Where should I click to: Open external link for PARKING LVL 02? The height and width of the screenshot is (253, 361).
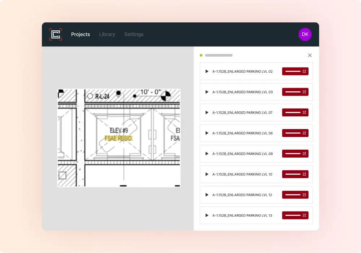tap(295, 72)
